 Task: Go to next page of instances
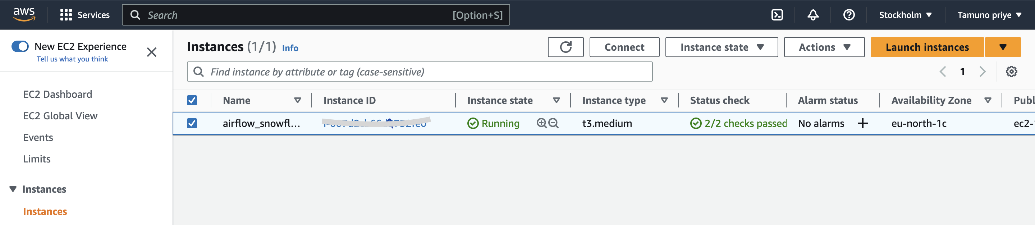tap(983, 72)
